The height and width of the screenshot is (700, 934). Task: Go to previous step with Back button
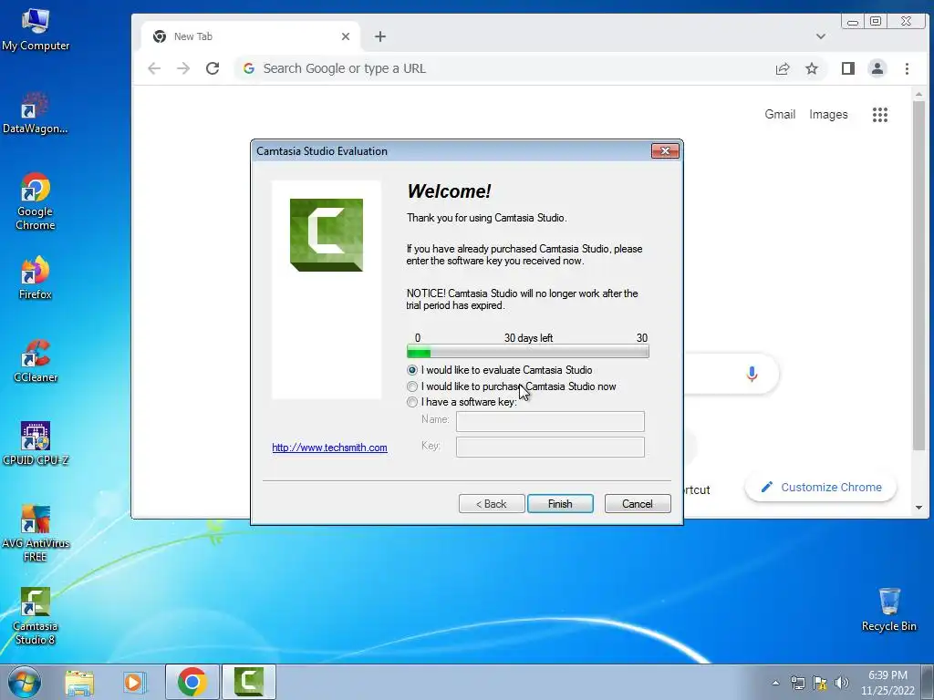492,503
